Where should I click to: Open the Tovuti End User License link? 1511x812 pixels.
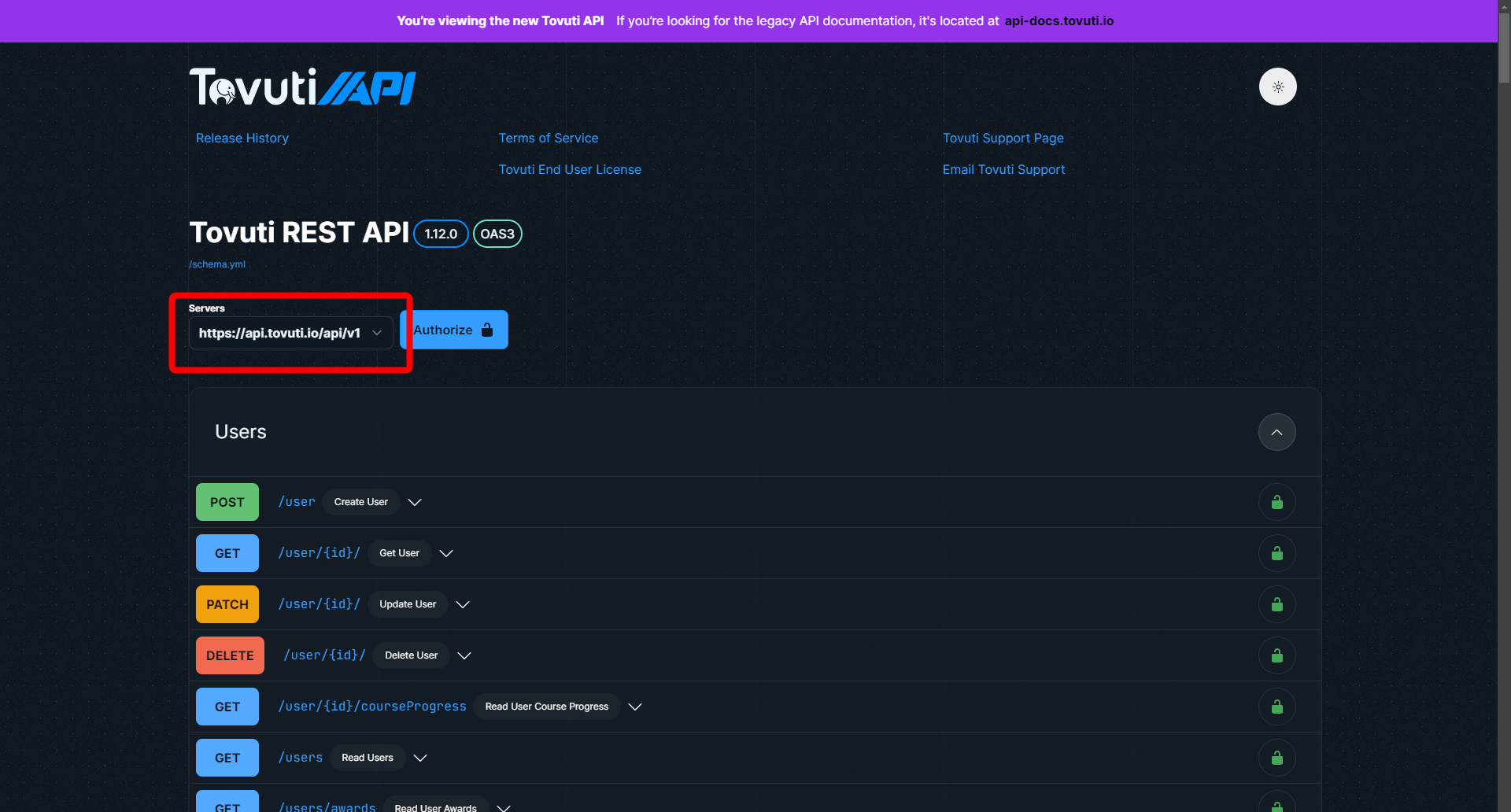(x=570, y=169)
